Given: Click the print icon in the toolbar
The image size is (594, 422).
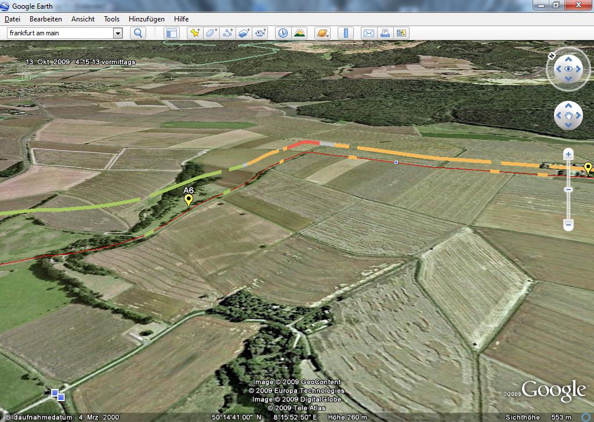Looking at the screenshot, I should click(x=385, y=33).
